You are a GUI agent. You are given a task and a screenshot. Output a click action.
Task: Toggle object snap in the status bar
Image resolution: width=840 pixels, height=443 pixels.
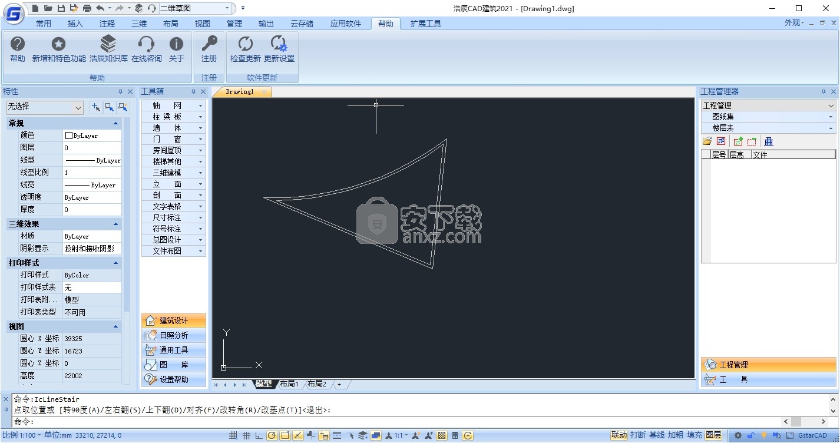[285, 435]
